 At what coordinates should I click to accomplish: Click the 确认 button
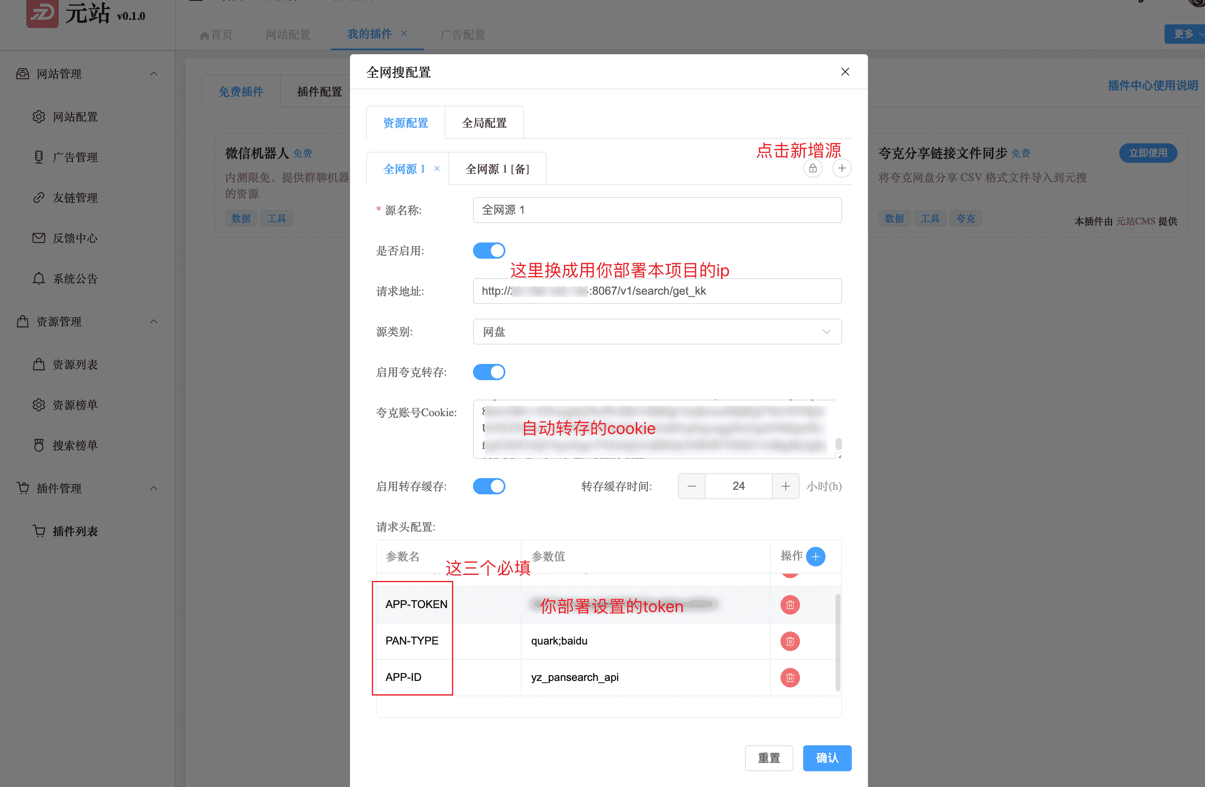click(x=827, y=757)
